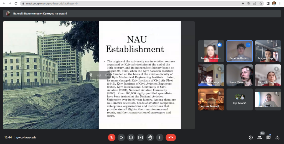Click the translate page icon
284x144 pixels.
pyautogui.click(x=249, y=3)
